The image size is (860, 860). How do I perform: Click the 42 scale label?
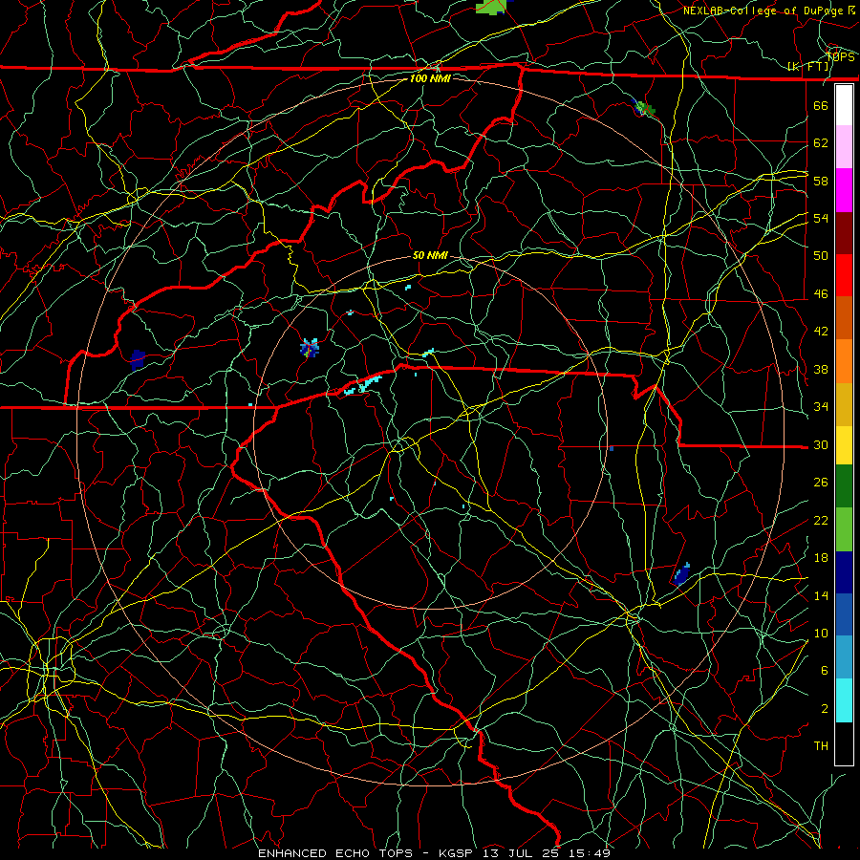point(821,332)
